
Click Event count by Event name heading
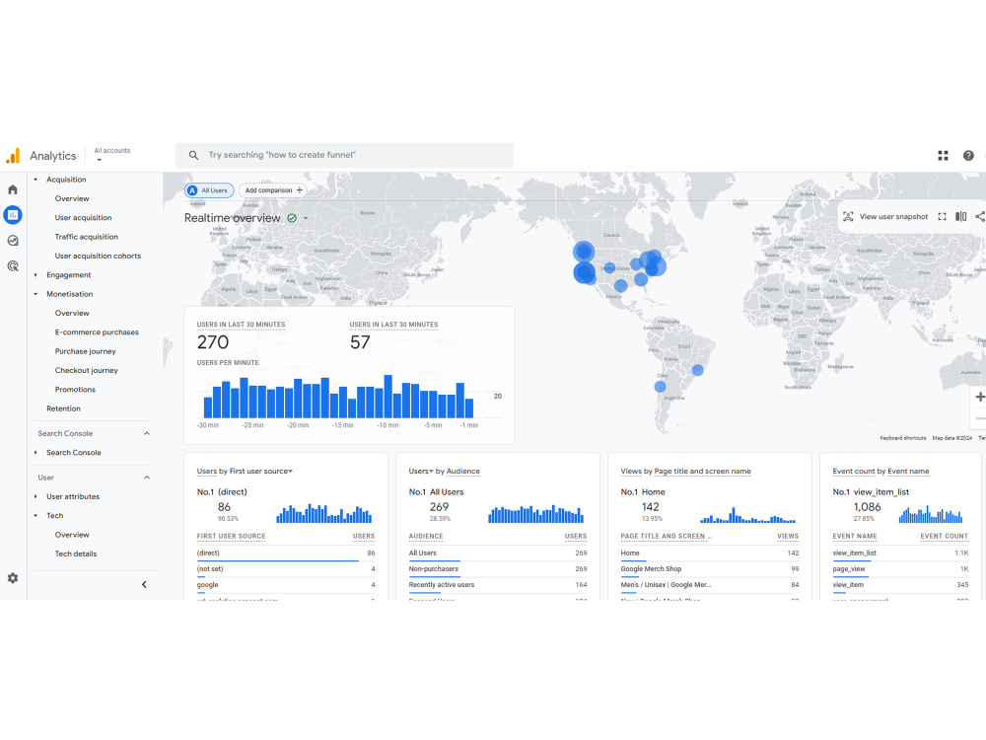tap(880, 472)
